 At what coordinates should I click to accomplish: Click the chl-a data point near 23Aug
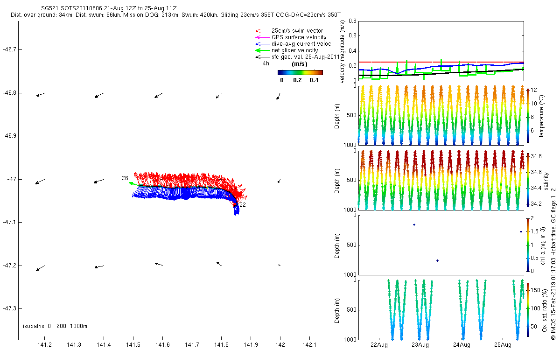[x=414, y=224]
